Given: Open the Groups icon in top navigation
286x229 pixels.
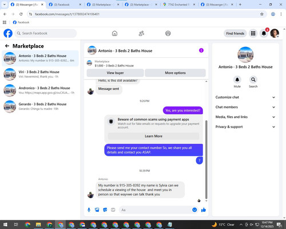Looking at the screenshot, I should [x=168, y=33].
